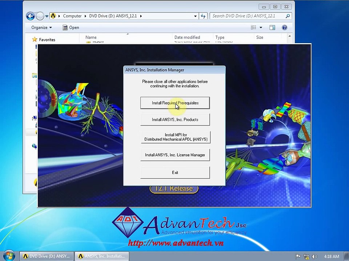The width and height of the screenshot is (349, 261).
Task: Click Install ANSYS, Inc. License Manager button
Action: (175, 155)
